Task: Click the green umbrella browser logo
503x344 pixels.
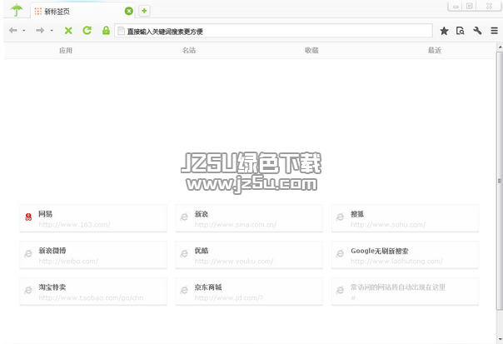Action: click(17, 10)
